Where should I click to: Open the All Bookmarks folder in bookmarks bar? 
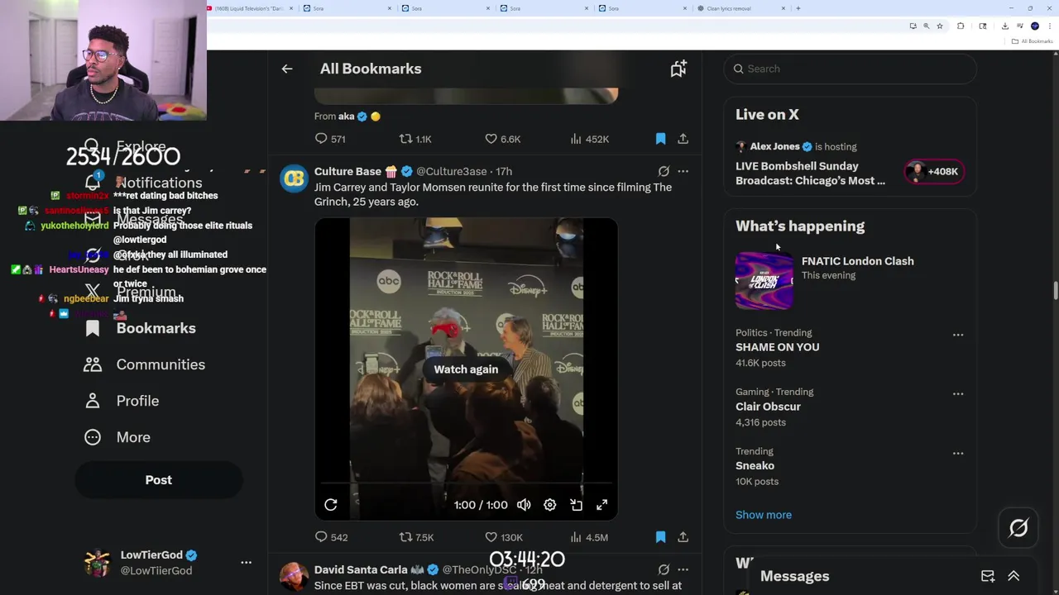point(1033,41)
